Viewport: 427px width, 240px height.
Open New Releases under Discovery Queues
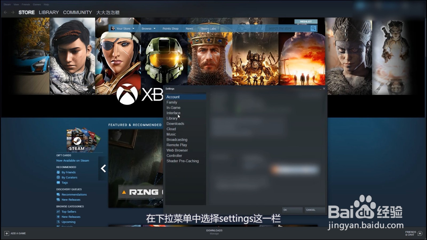pos(71,199)
